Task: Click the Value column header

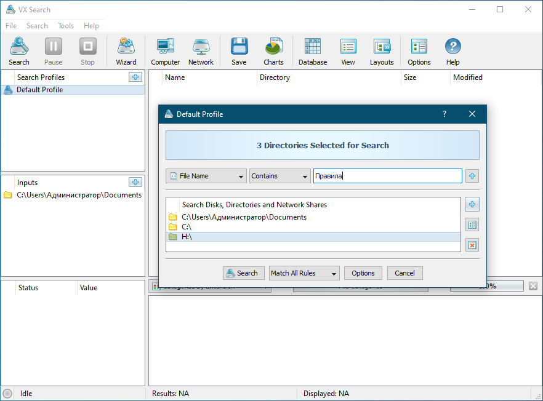Action: click(110, 288)
